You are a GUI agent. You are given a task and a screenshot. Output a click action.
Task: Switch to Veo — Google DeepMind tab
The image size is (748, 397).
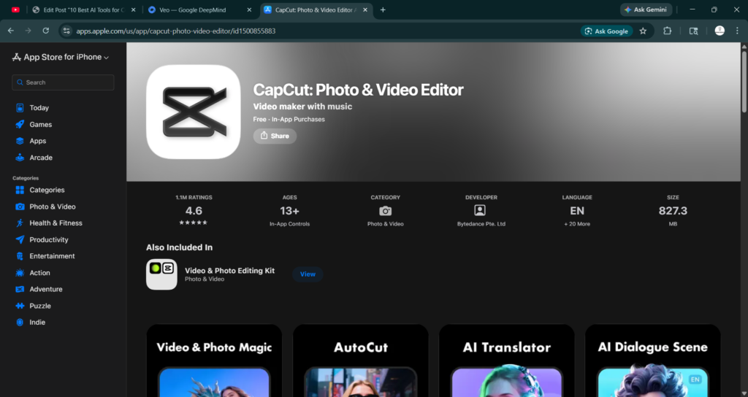(194, 10)
